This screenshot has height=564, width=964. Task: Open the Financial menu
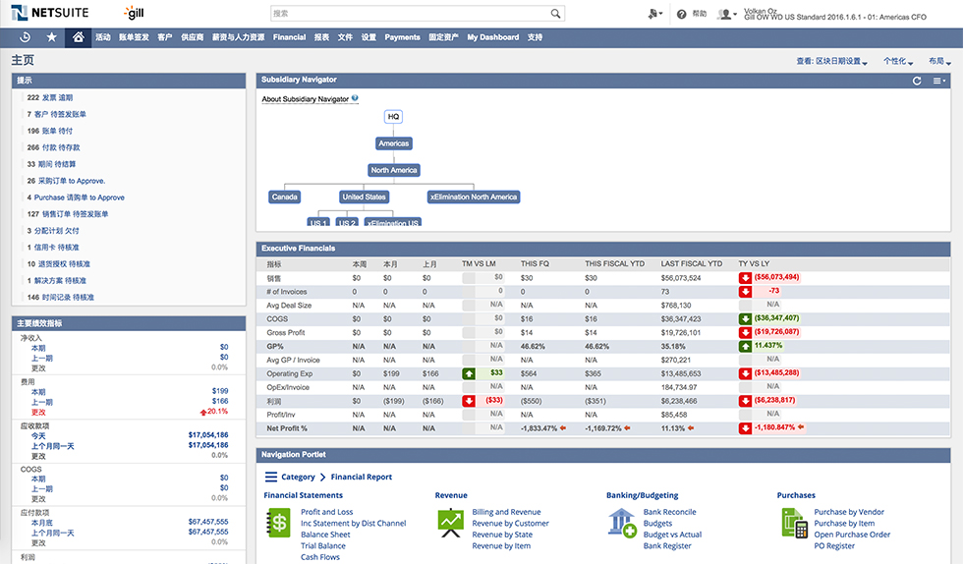pos(289,37)
